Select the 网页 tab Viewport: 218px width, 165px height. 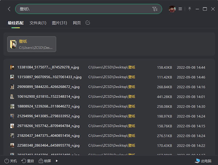click(x=77, y=23)
